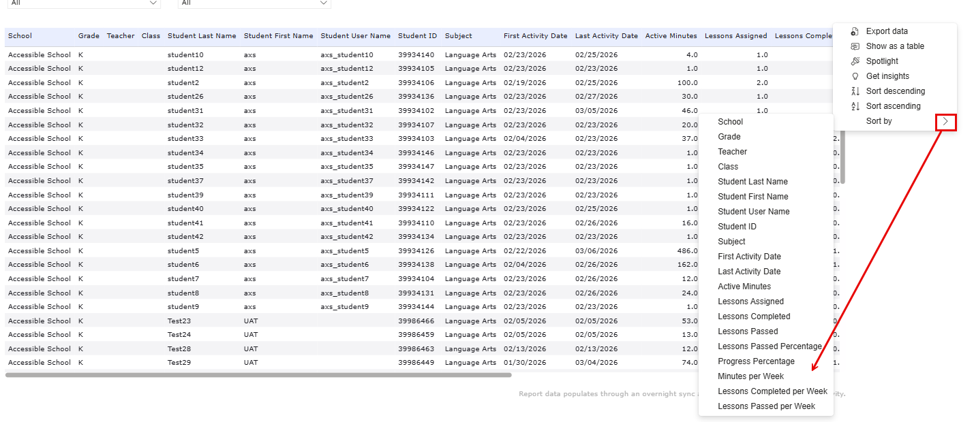Select Lessons Passed Percentage sort option
Viewport: 974px width, 422px height.
click(770, 346)
